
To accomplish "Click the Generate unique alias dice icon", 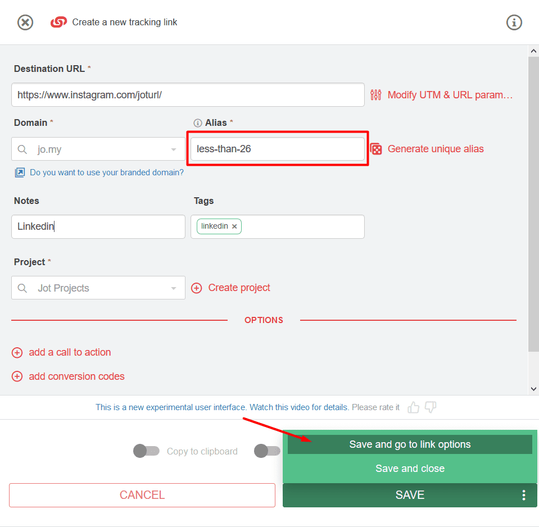I will coord(375,148).
